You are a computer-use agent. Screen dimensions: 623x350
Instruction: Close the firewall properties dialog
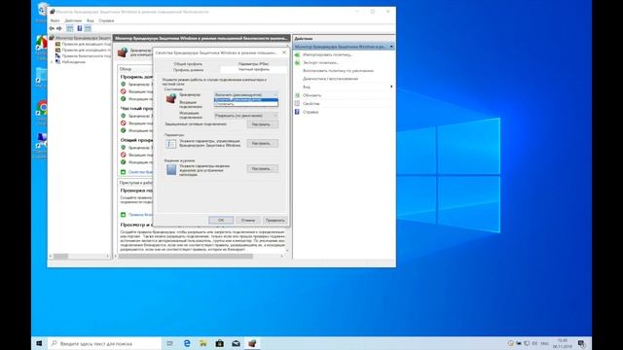point(284,52)
